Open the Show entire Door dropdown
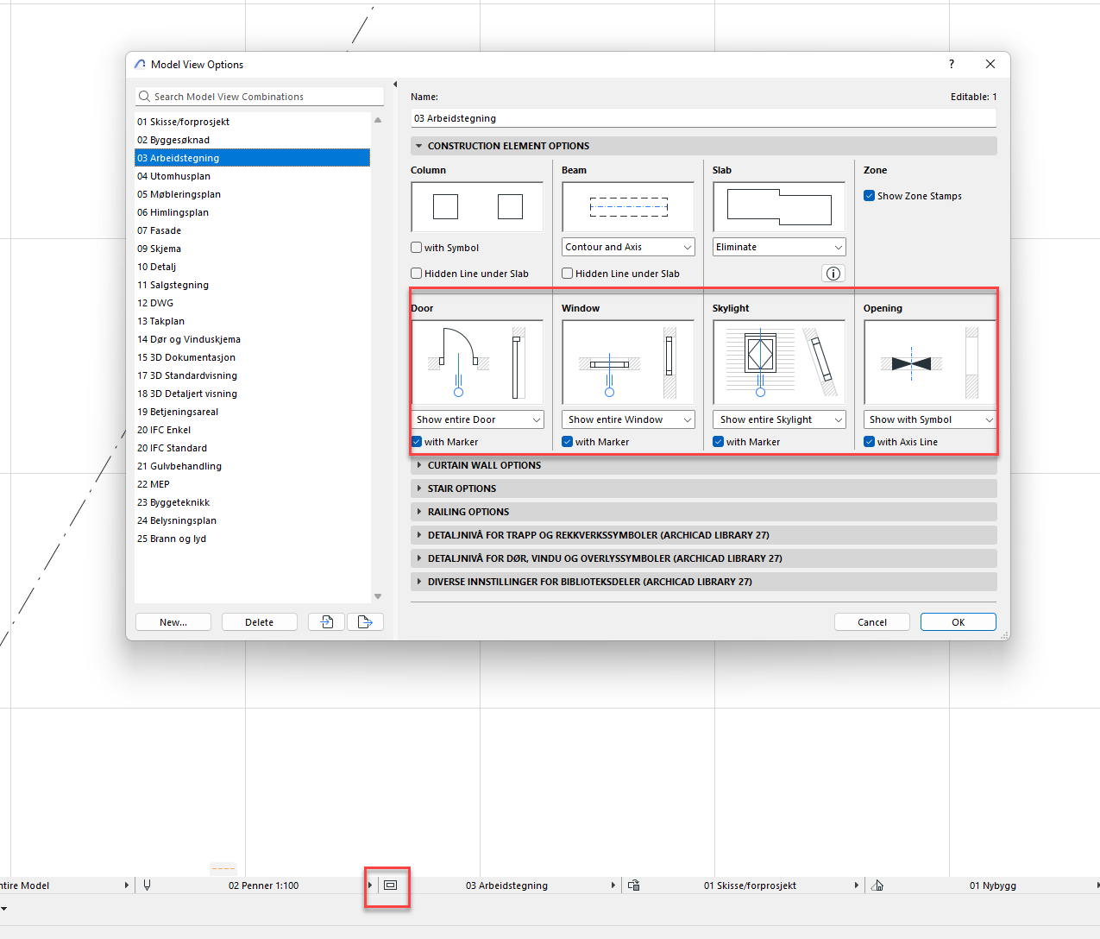Screen dimensions: 1100x939 pos(478,419)
